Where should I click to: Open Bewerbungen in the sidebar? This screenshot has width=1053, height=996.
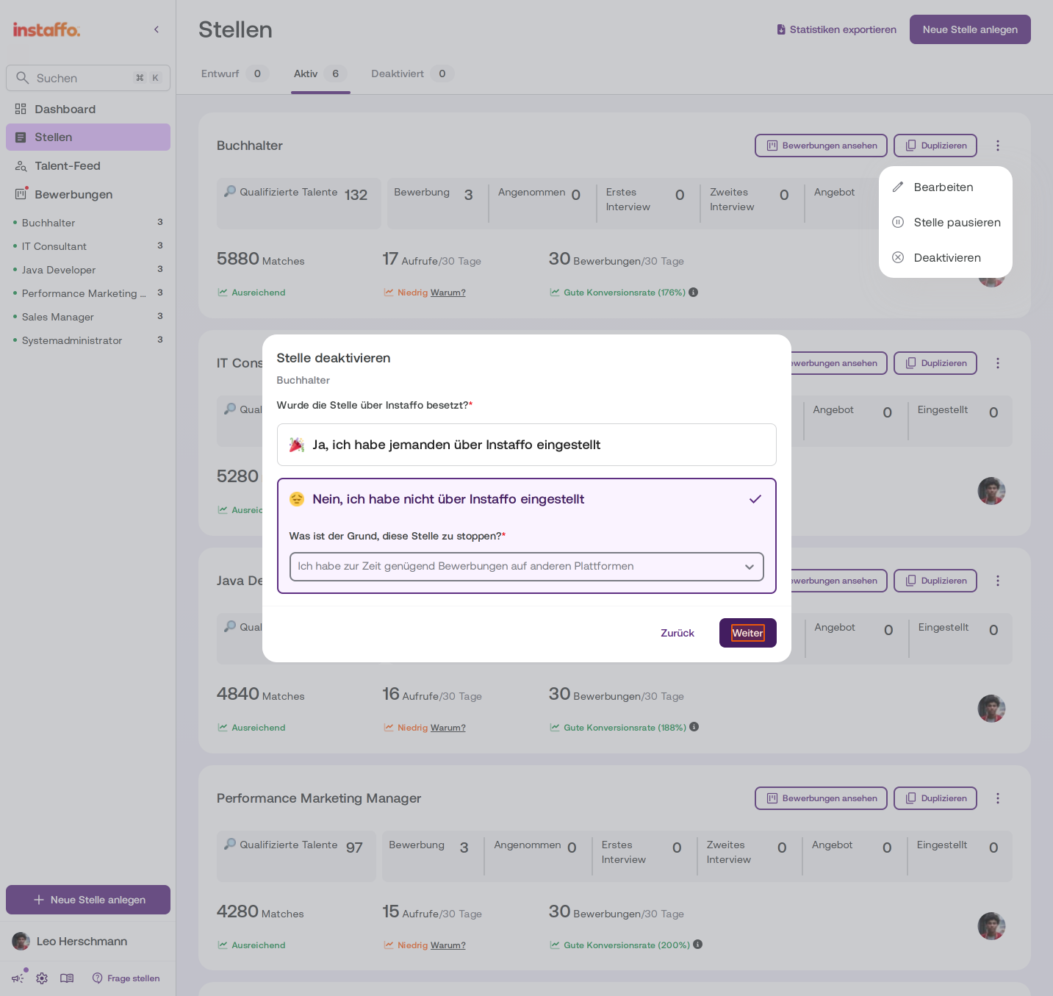coord(88,195)
